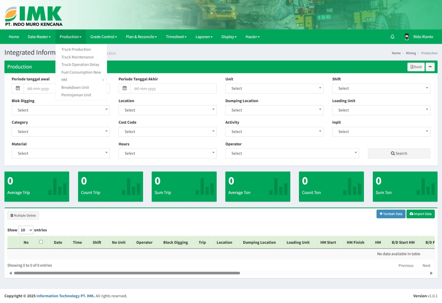Screen dimensions: 442x303
Task: Select Truck Maintenance from Production menu
Action: point(78,57)
